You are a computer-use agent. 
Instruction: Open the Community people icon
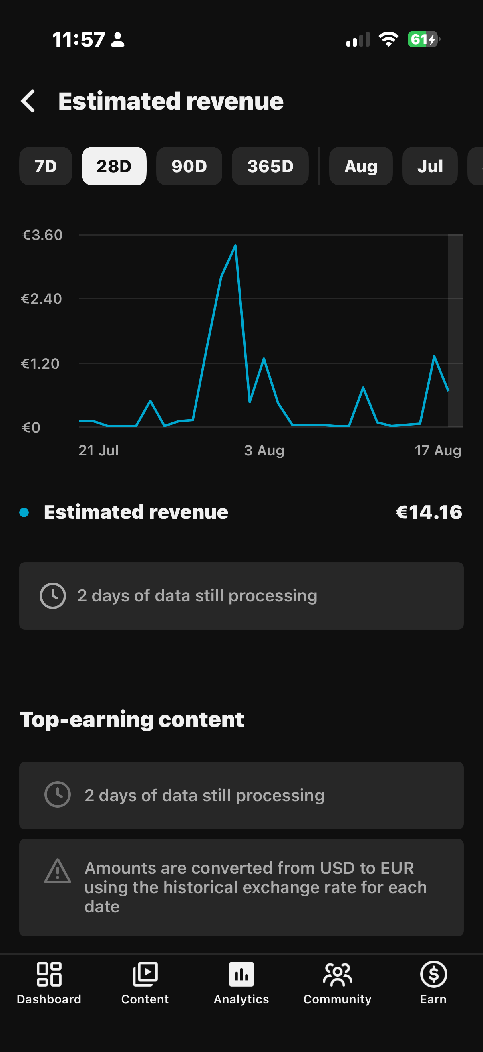pyautogui.click(x=338, y=974)
